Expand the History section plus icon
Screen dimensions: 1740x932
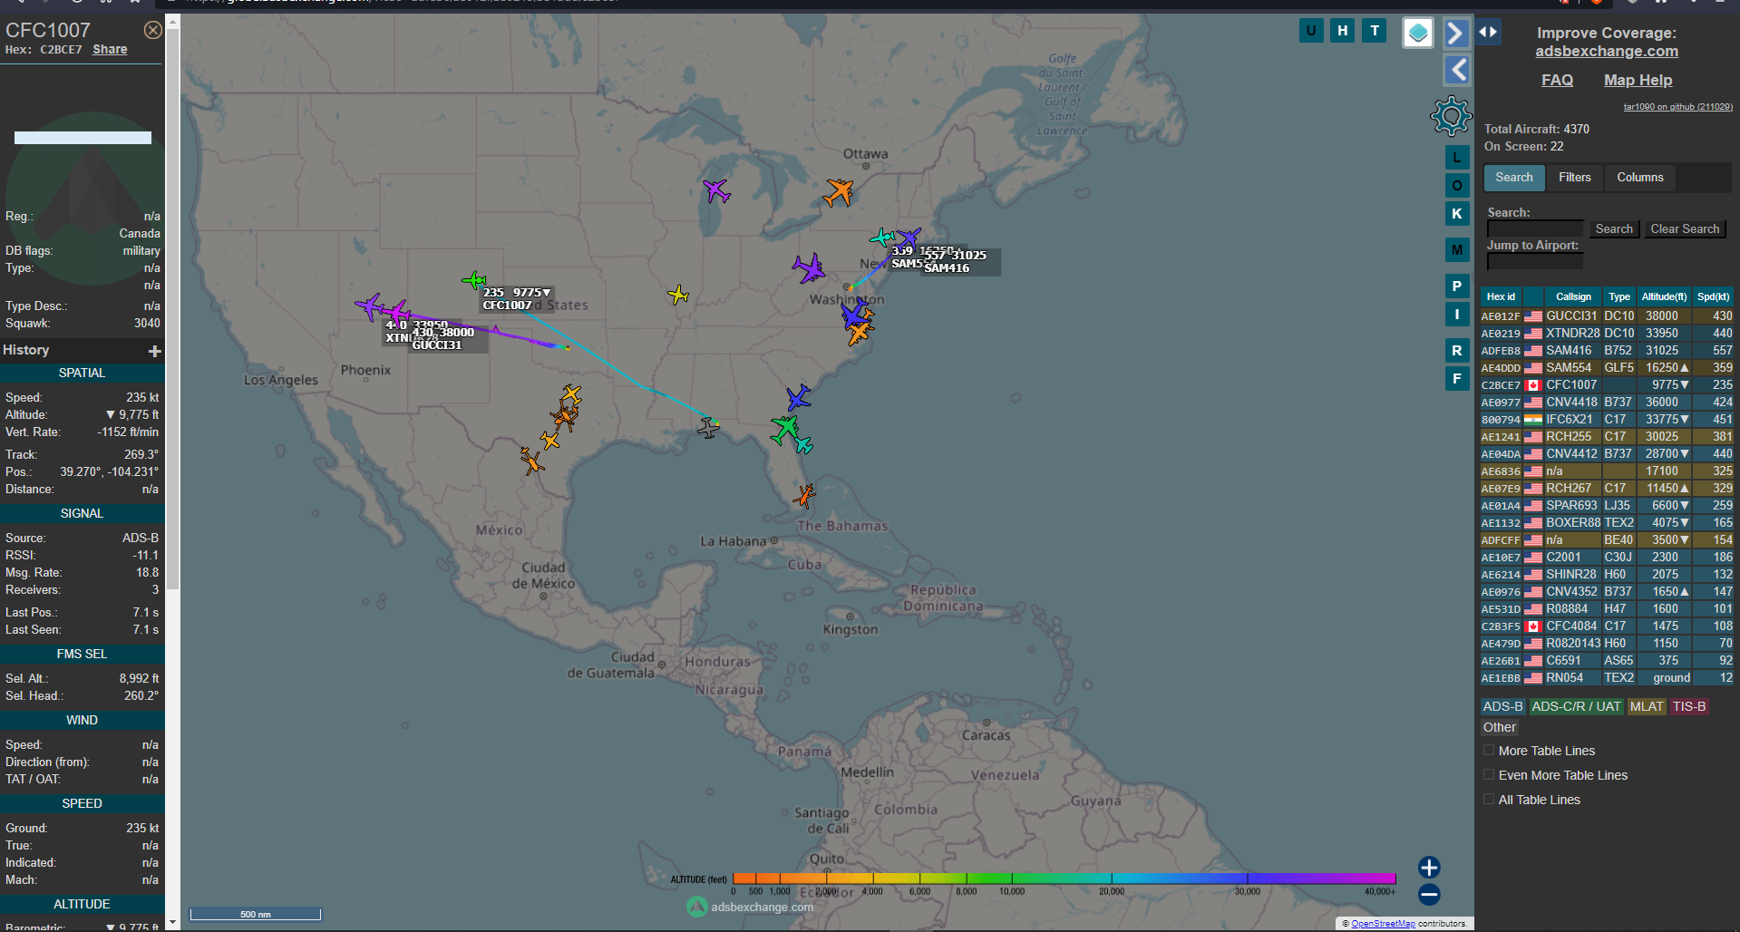pos(155,351)
